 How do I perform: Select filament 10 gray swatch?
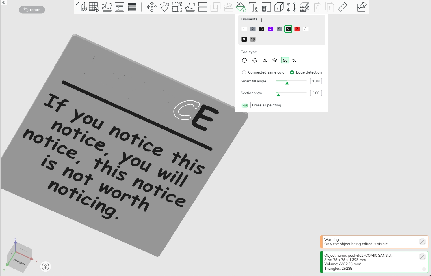tap(253, 40)
